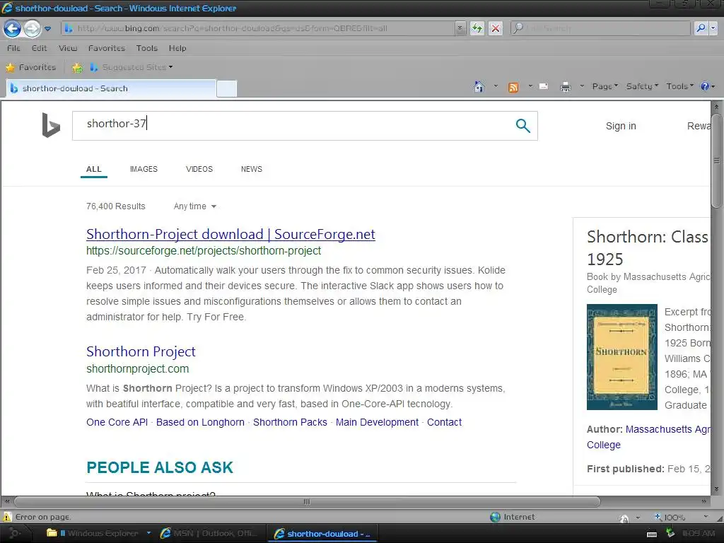Open the Help menu
724x543 pixels.
tap(177, 48)
